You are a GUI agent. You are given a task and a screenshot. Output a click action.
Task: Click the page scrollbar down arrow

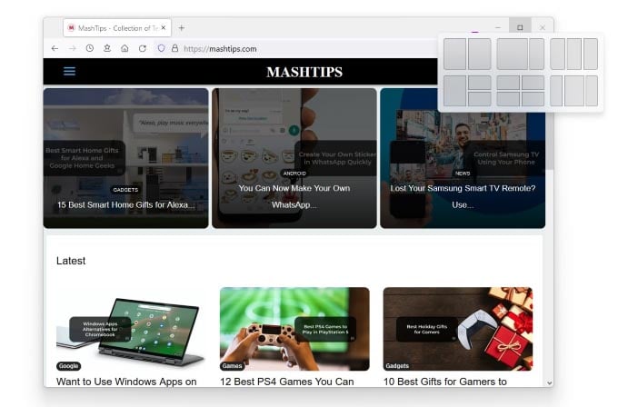550,383
